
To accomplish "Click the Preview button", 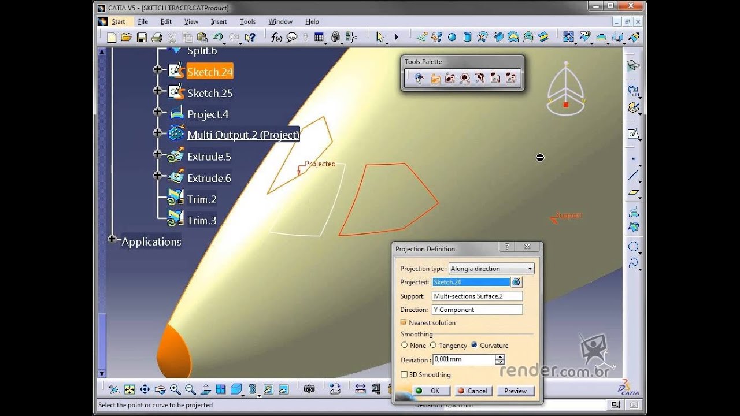I will pyautogui.click(x=515, y=391).
